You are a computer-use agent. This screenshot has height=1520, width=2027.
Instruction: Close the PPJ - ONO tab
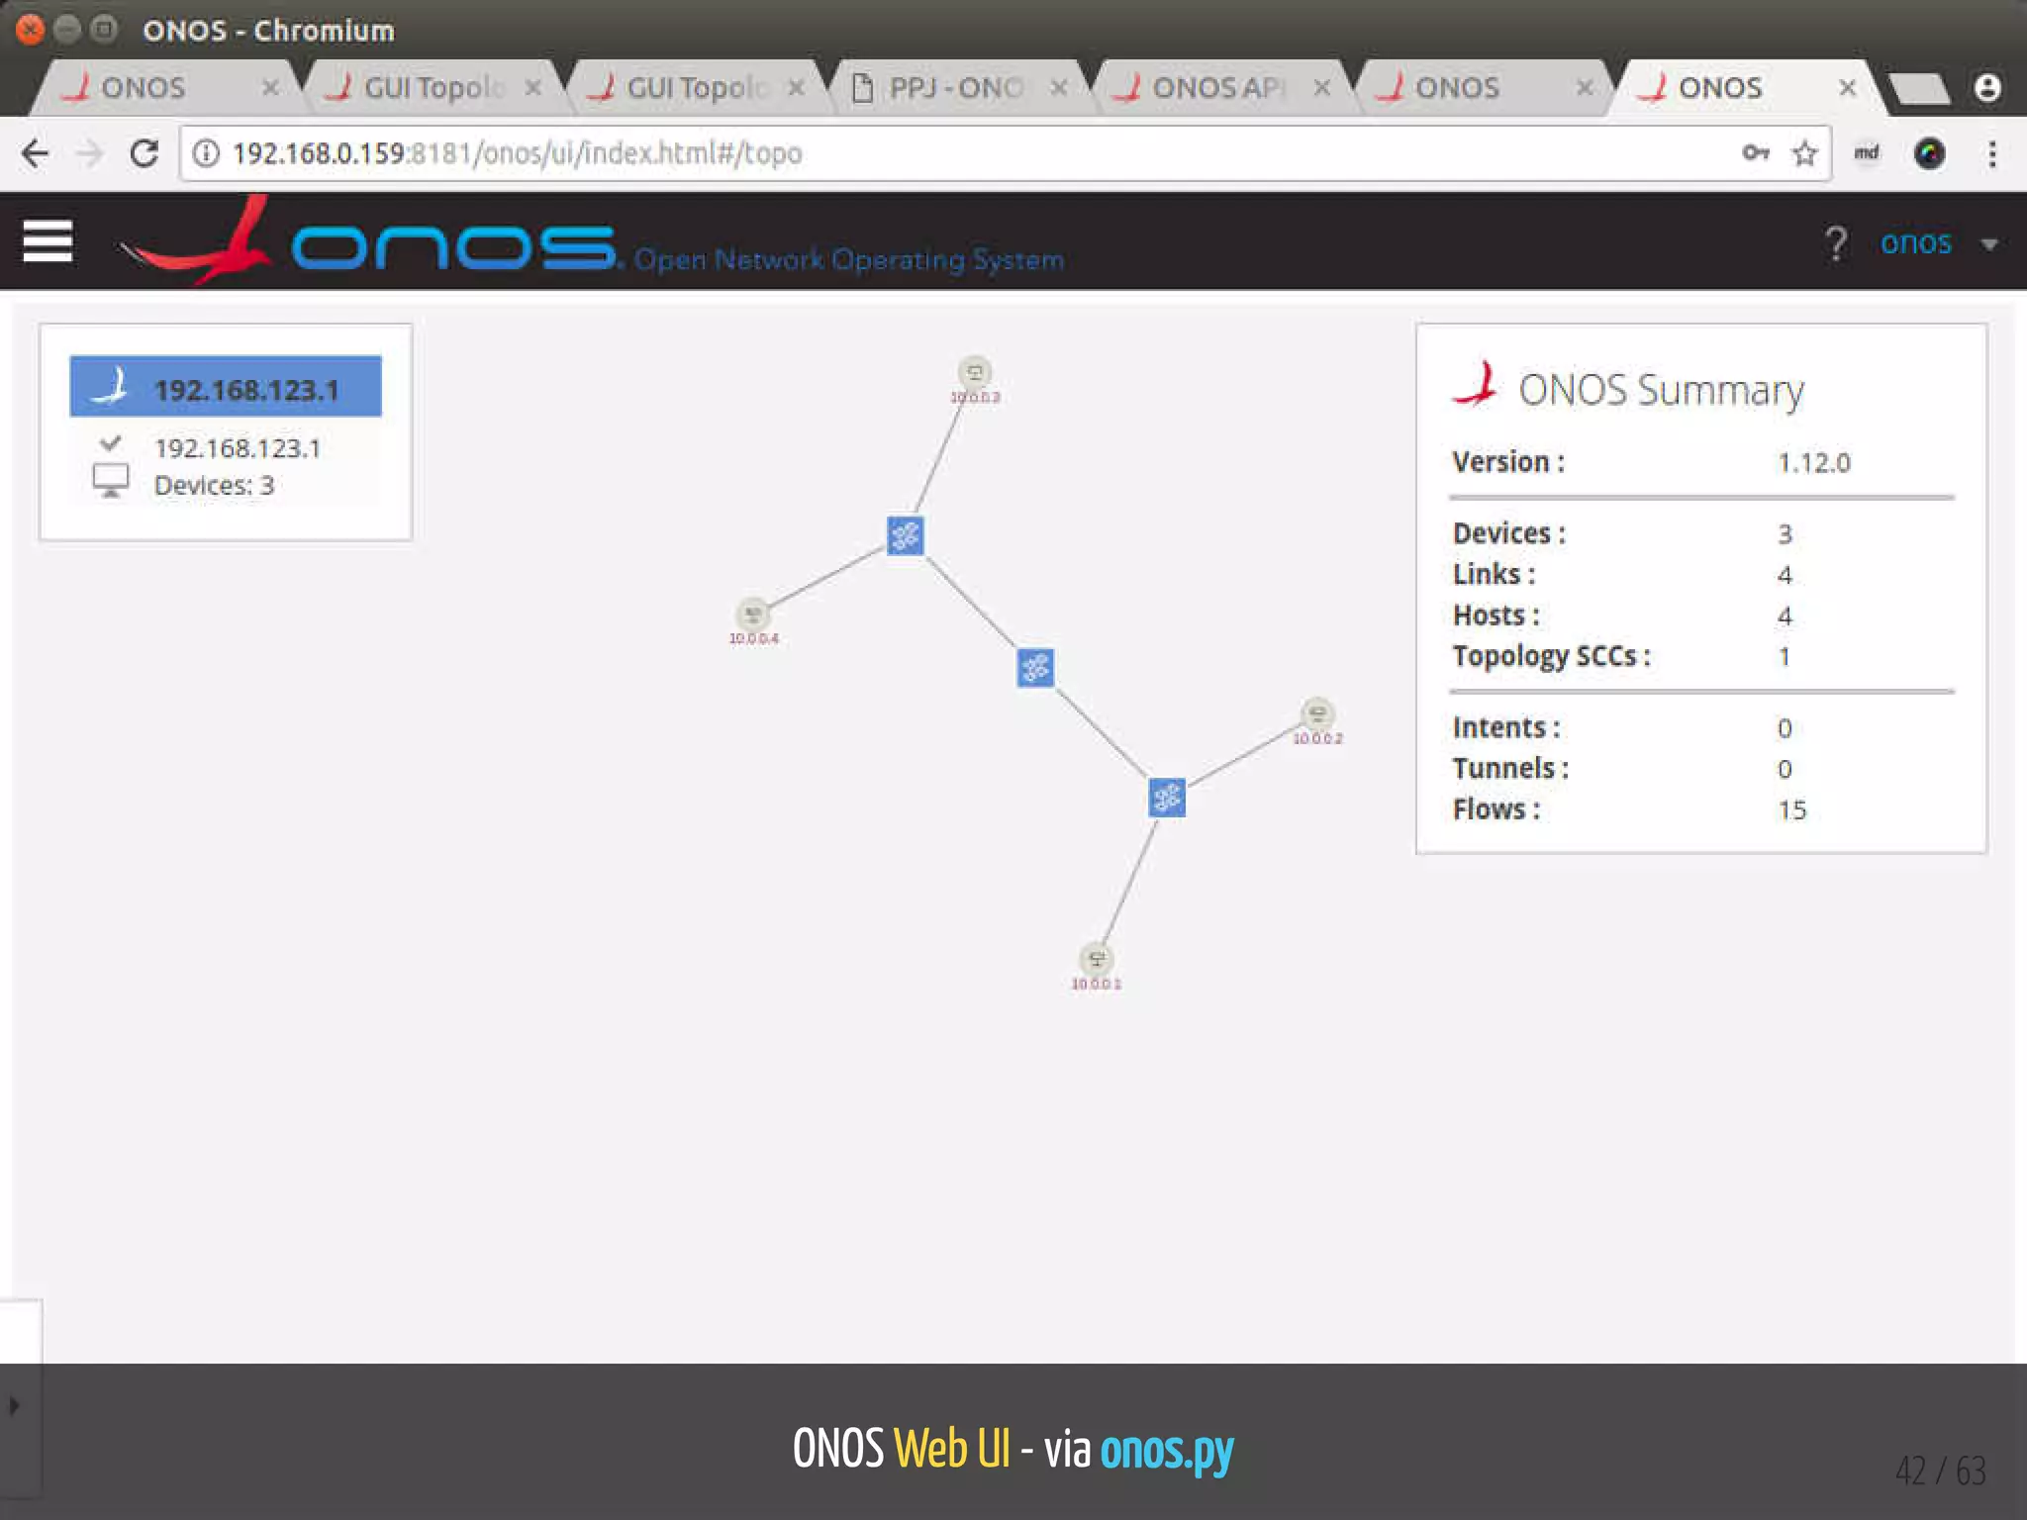coord(1059,88)
